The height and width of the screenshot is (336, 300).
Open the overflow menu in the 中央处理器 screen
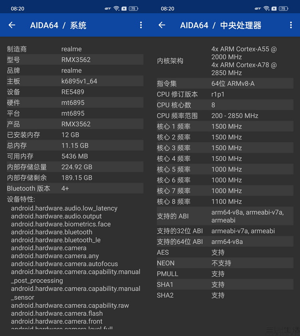tap(291, 25)
